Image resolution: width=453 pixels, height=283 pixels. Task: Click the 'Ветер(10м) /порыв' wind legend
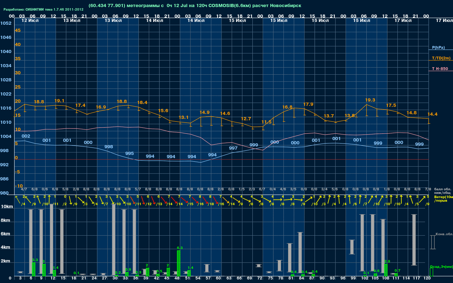pos(443,198)
